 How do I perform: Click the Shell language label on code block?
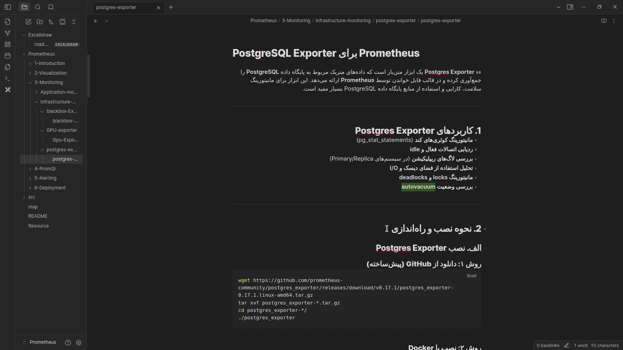point(472,276)
